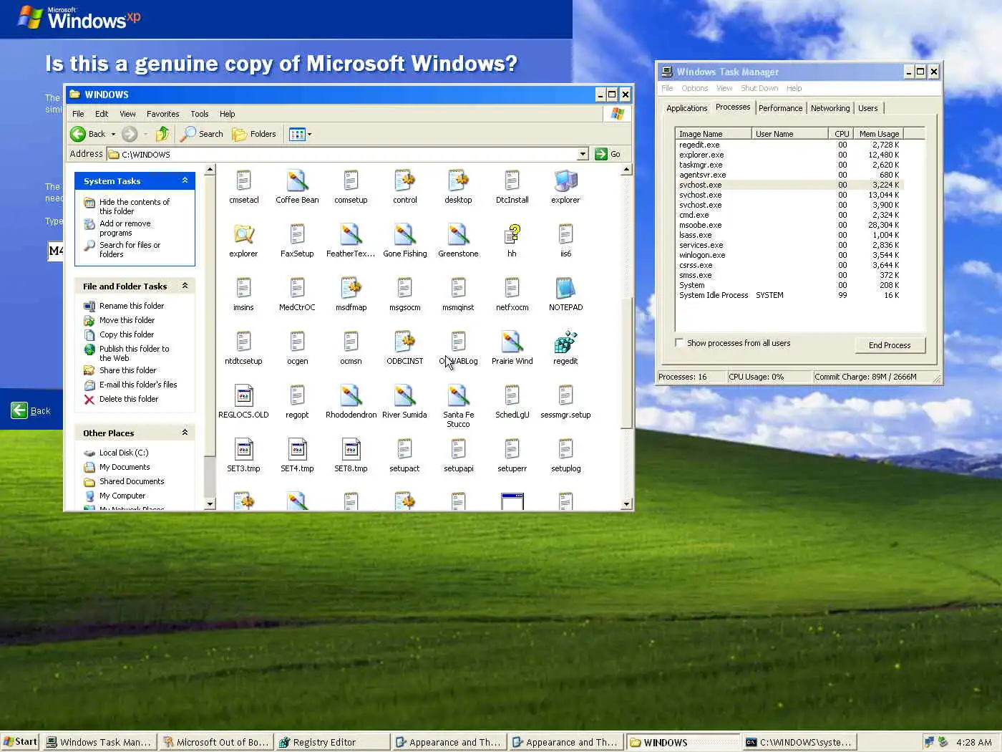
Task: Select the DtcInstall log file icon
Action: (x=512, y=180)
